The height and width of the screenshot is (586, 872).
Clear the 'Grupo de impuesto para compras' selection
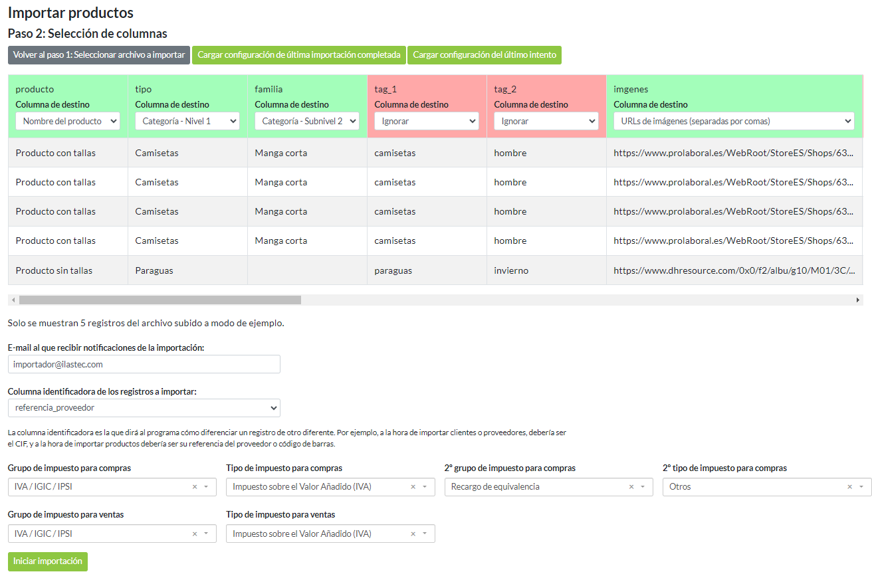click(195, 487)
